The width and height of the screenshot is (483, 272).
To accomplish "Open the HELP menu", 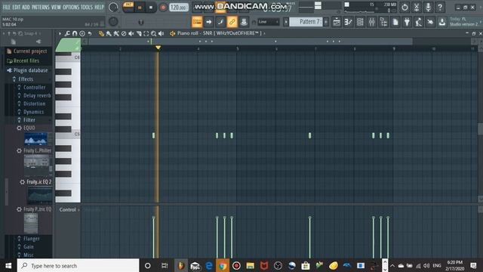I will [99, 7].
